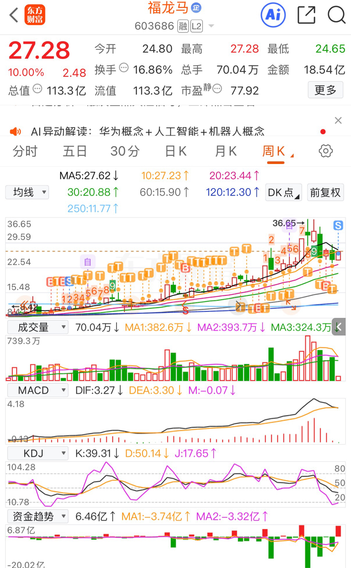This screenshot has width=351, height=568.
Task: Open the 资金趋势 indicator dropdown
Action: [x=37, y=517]
